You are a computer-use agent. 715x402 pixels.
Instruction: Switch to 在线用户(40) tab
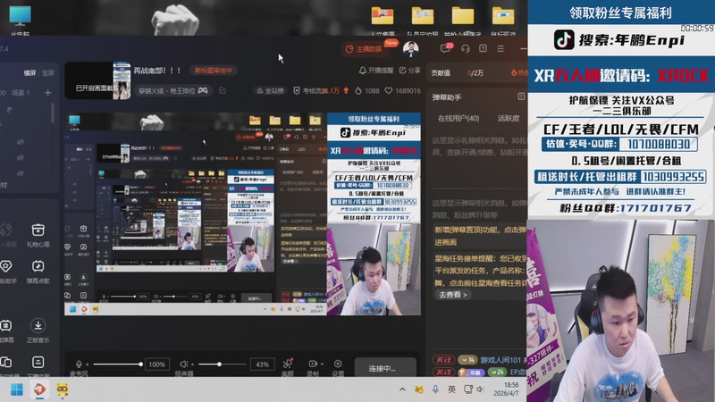pos(458,119)
